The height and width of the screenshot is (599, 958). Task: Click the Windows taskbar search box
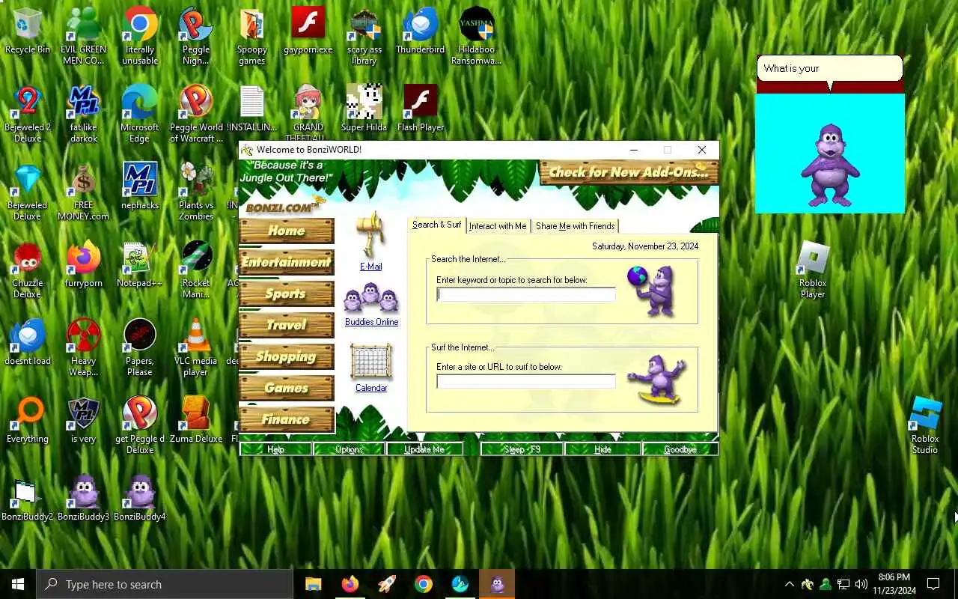(165, 584)
